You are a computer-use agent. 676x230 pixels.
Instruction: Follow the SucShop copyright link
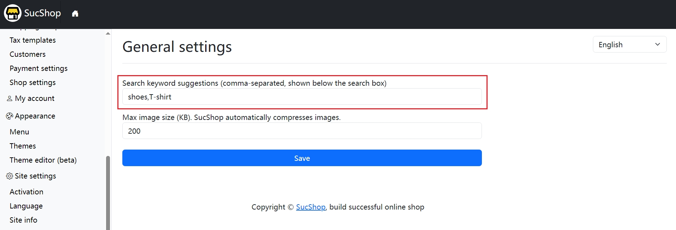coord(310,207)
